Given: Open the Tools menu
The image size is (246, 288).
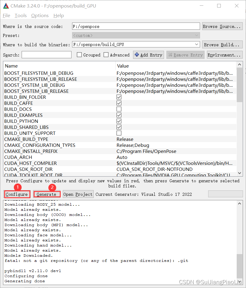Looking at the screenshot, I should (x=21, y=16).
